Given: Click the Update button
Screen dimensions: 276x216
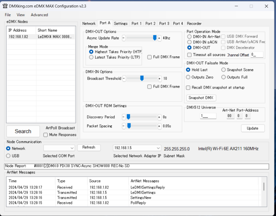Looking at the screenshot, I should coord(253,128).
